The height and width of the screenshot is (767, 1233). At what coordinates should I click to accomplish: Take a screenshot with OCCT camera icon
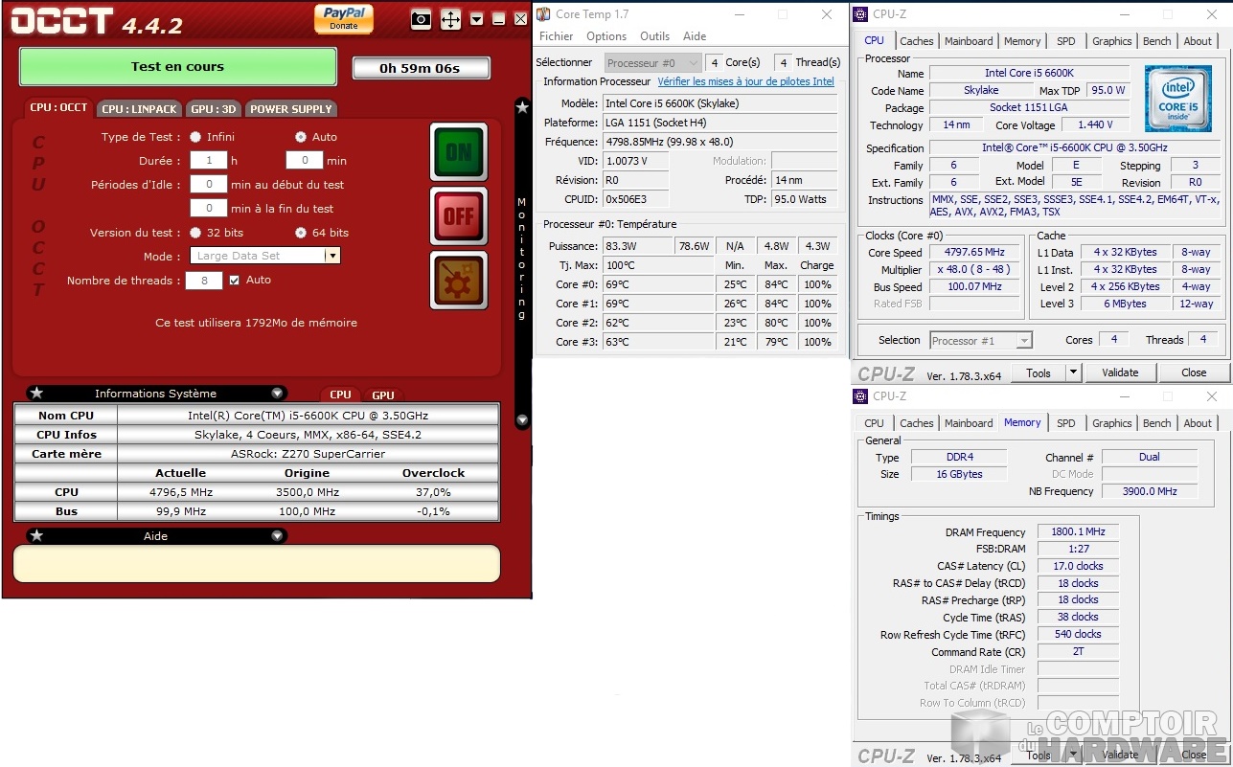pos(421,19)
